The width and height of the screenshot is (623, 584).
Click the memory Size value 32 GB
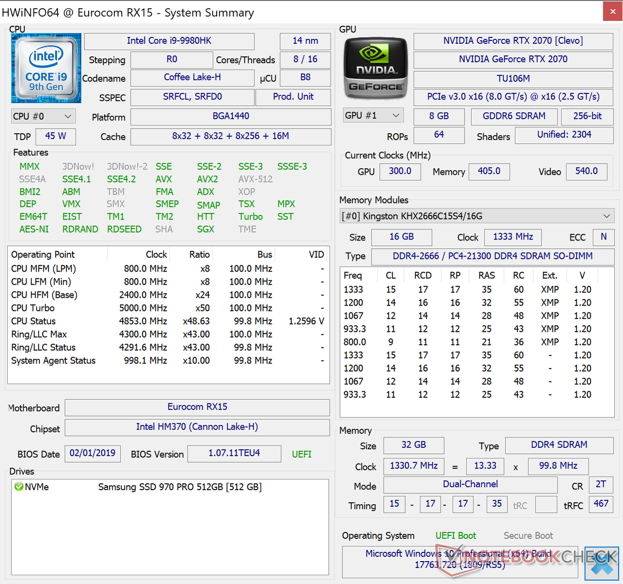click(x=414, y=445)
